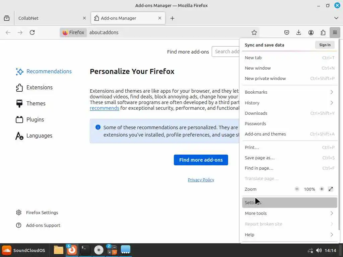343x257 pixels.
Task: Click the app menu scrollbar
Action: coord(339,135)
